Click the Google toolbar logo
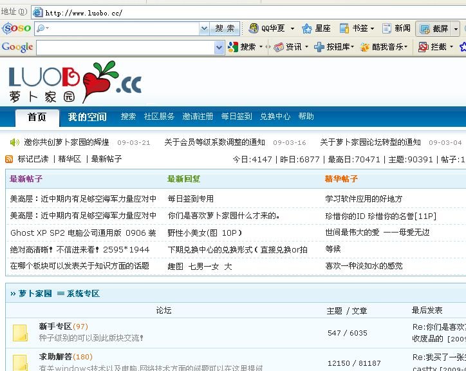The image size is (466, 371). [x=17, y=47]
